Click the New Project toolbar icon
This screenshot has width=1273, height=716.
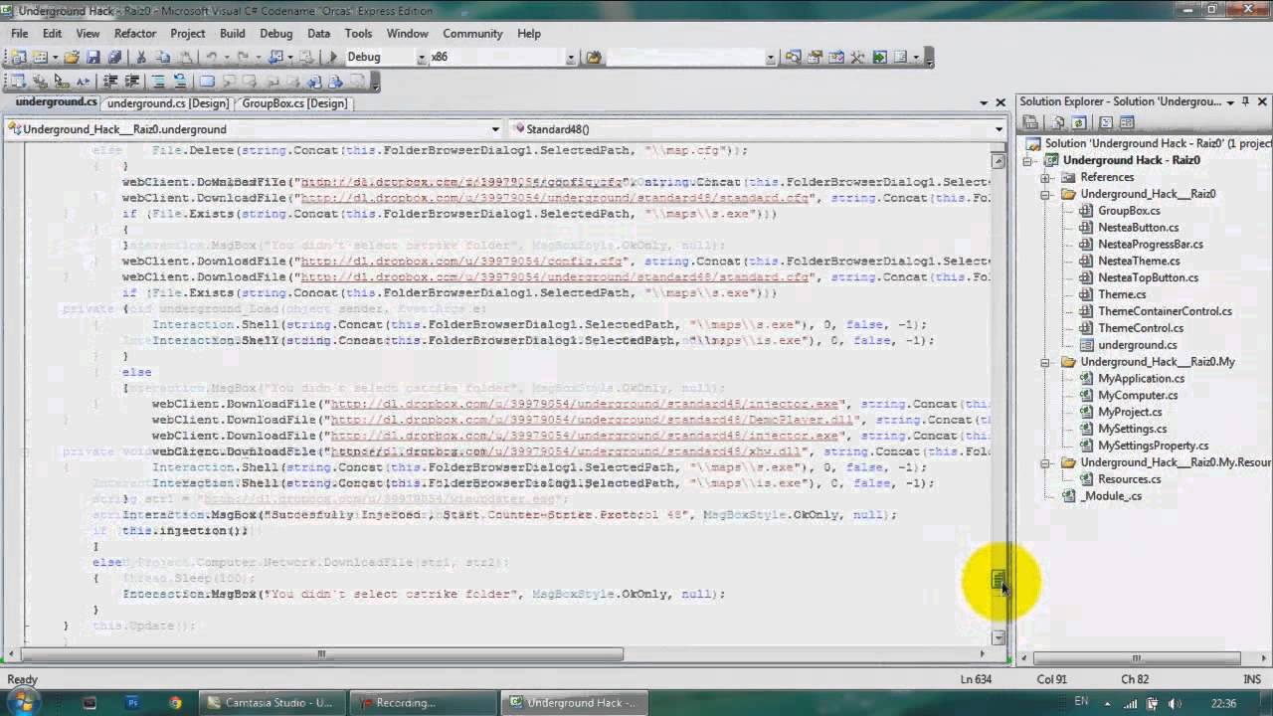pyautogui.click(x=18, y=57)
